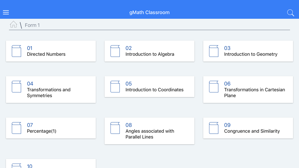Select the Form 1 breadcrumb
This screenshot has height=168, width=299.
tap(32, 25)
